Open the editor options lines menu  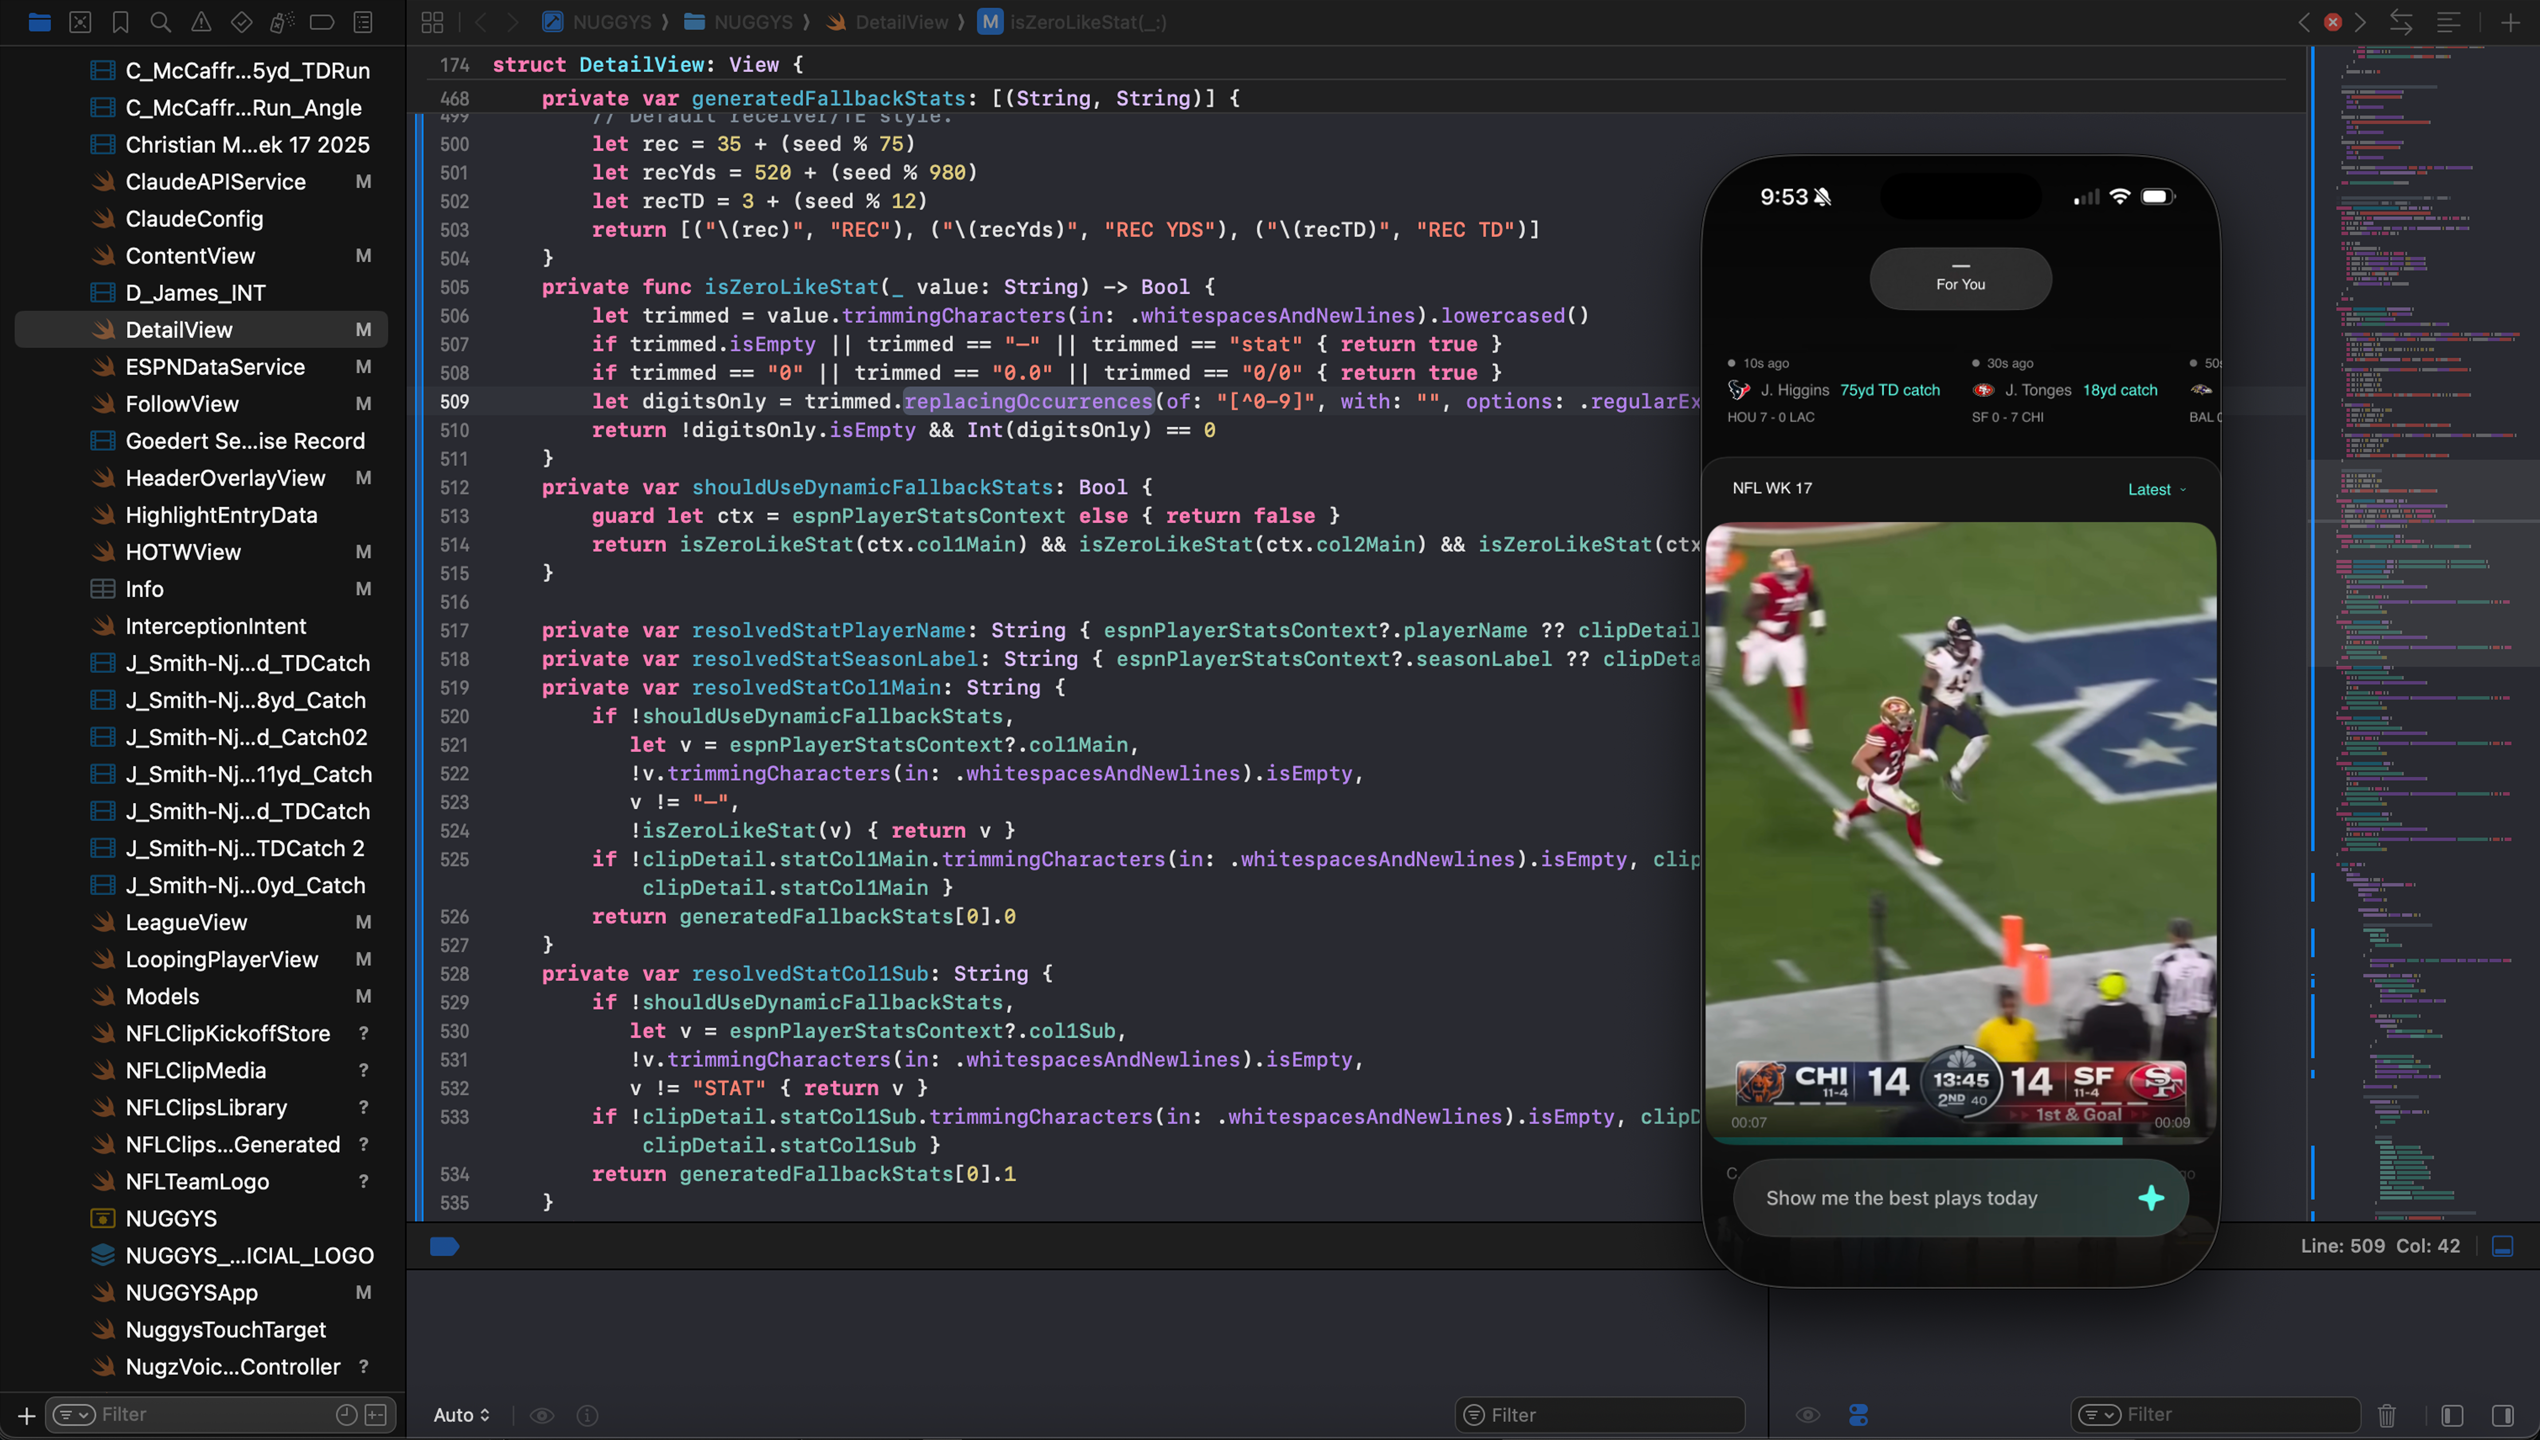[x=2448, y=22]
